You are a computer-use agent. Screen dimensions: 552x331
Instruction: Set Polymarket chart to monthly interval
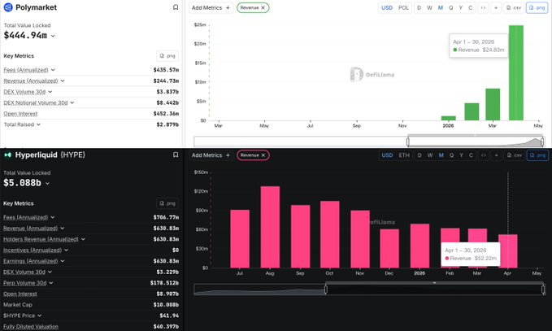441,8
